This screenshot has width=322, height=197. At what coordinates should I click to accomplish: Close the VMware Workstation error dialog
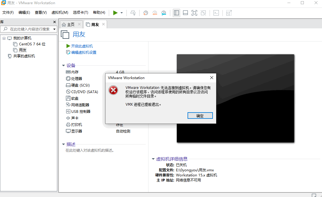click(211, 78)
